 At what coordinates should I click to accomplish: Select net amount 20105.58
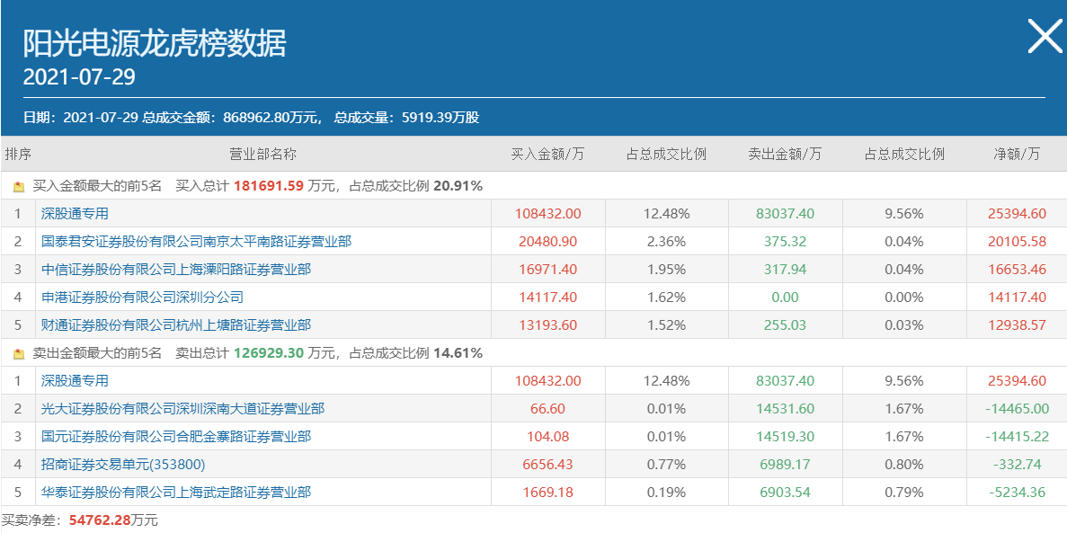[x=1017, y=242]
